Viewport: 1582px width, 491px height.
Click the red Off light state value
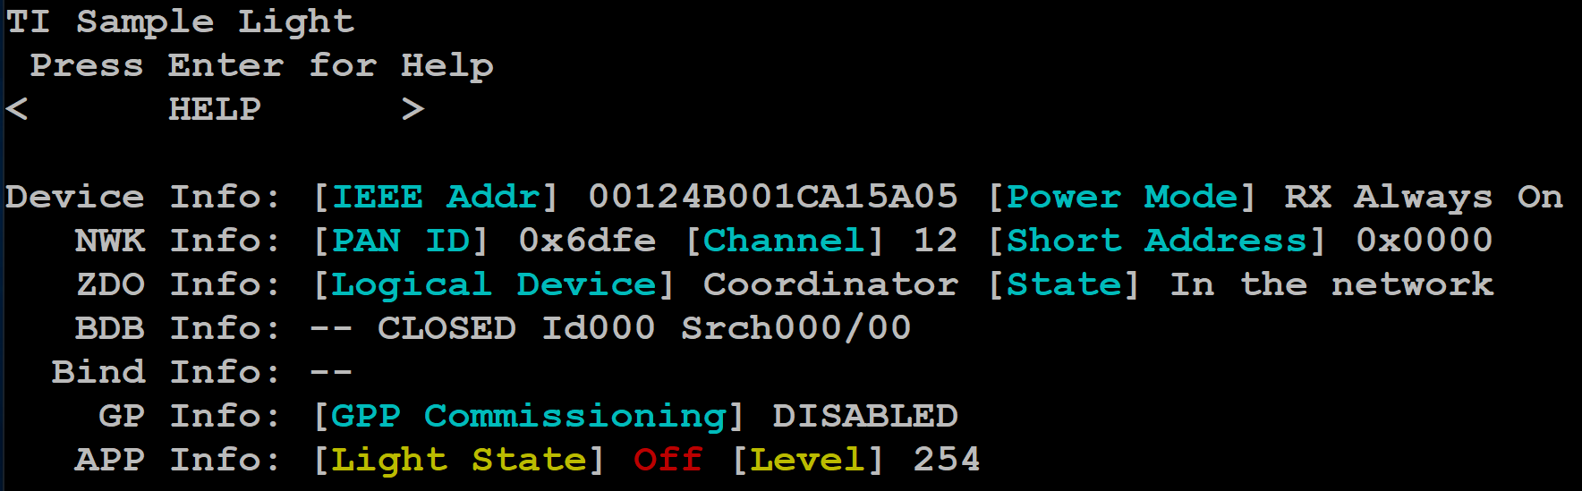click(668, 460)
